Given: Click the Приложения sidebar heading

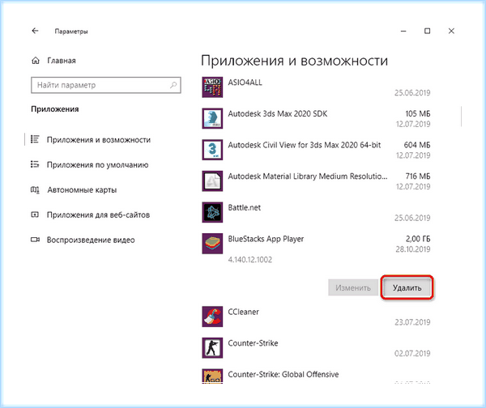Looking at the screenshot, I should [55, 109].
